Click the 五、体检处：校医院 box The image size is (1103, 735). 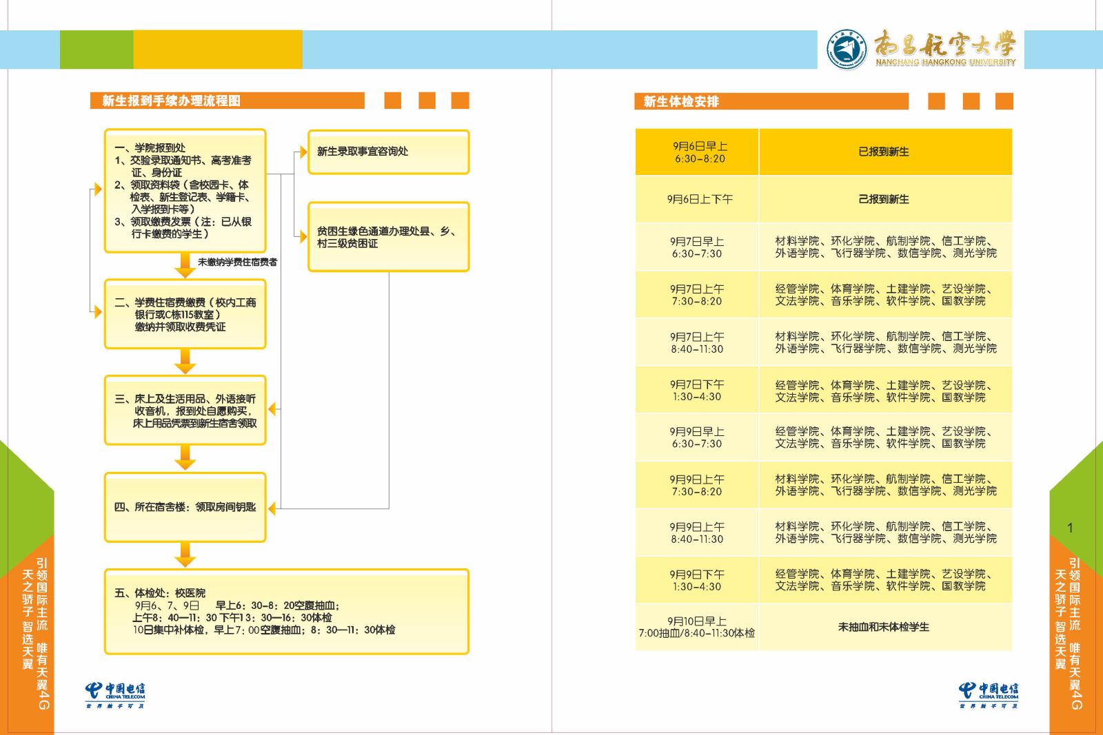click(286, 611)
